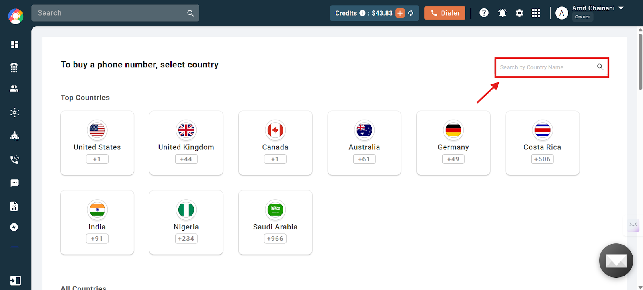Screen dimensions: 643x290
Task: Select the Nigeria country card
Action: 186,223
